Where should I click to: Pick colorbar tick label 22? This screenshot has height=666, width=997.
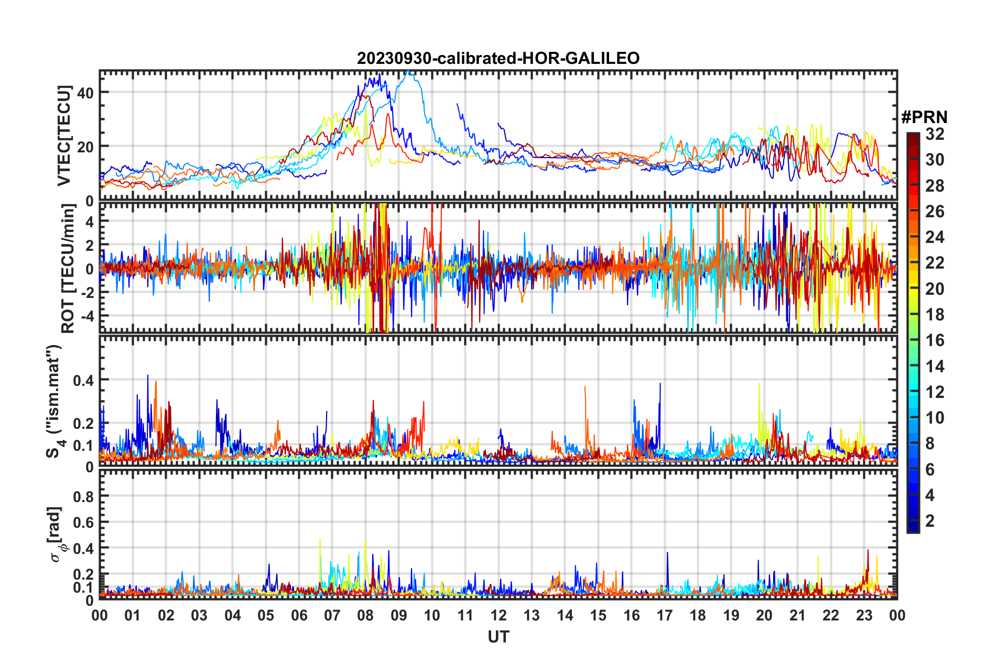[x=935, y=263]
